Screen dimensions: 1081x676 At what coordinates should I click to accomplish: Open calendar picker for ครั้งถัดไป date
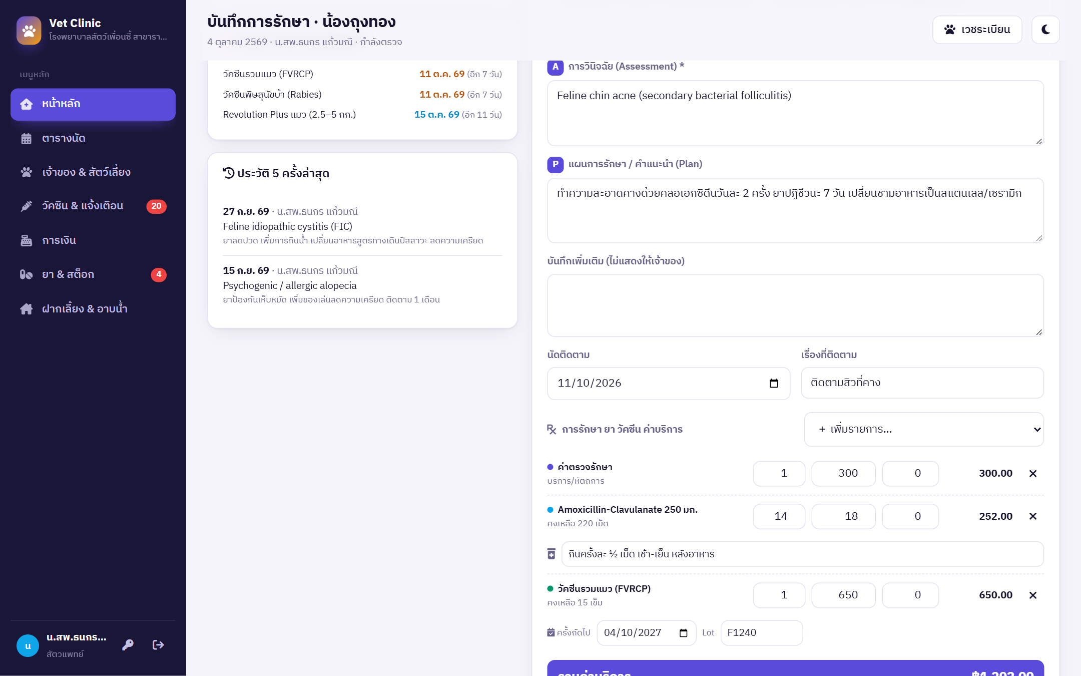coord(683,633)
